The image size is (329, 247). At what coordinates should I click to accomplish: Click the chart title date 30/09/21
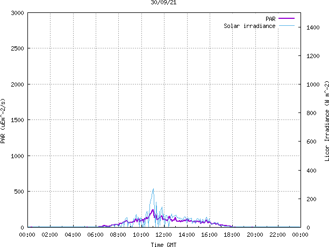163,3
